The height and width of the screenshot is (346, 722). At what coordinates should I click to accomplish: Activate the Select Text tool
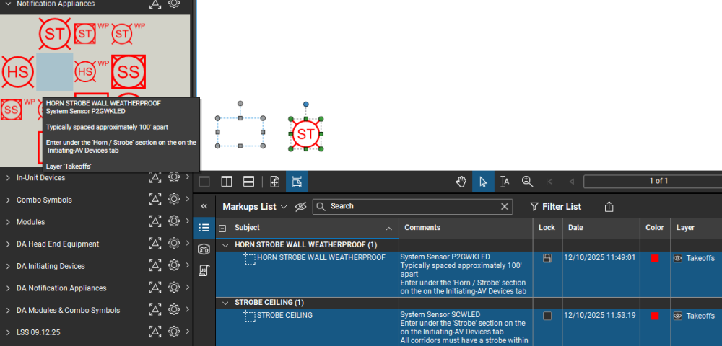click(505, 182)
